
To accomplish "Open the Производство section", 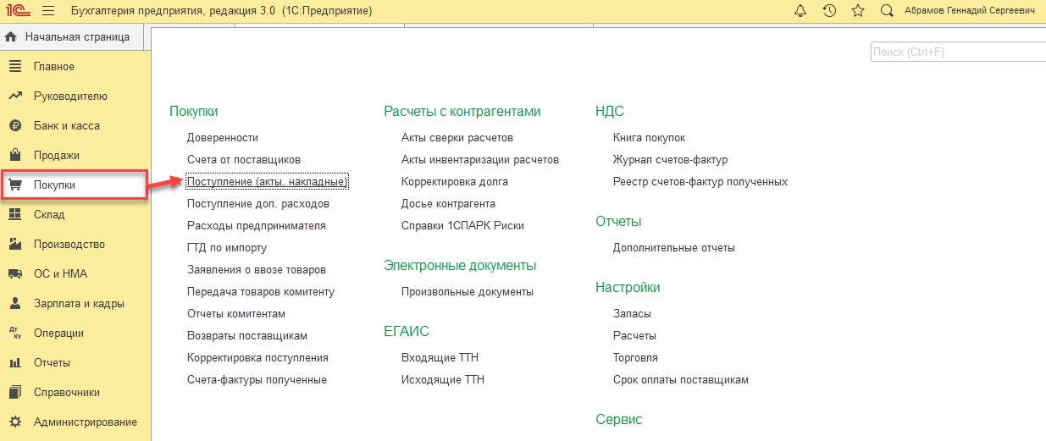I will coord(69,245).
